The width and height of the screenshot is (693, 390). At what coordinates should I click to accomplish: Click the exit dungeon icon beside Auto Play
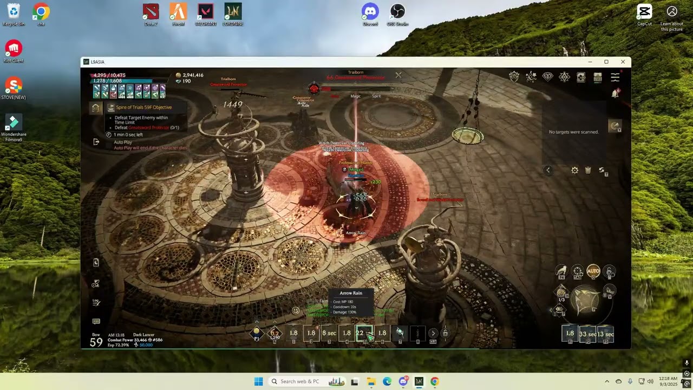96,142
